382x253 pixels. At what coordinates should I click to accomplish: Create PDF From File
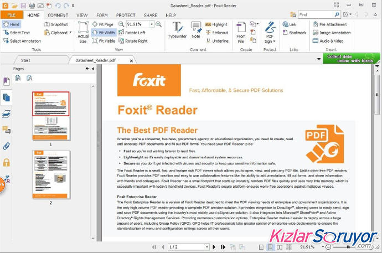click(x=241, y=32)
